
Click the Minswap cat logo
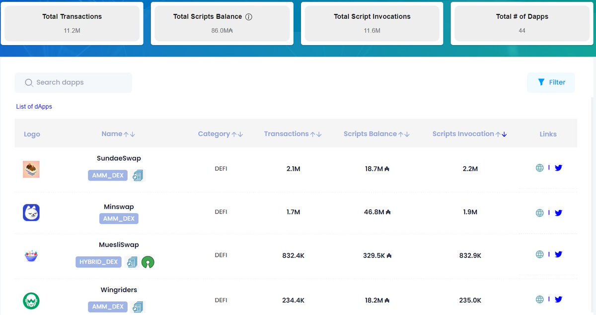[x=31, y=213]
